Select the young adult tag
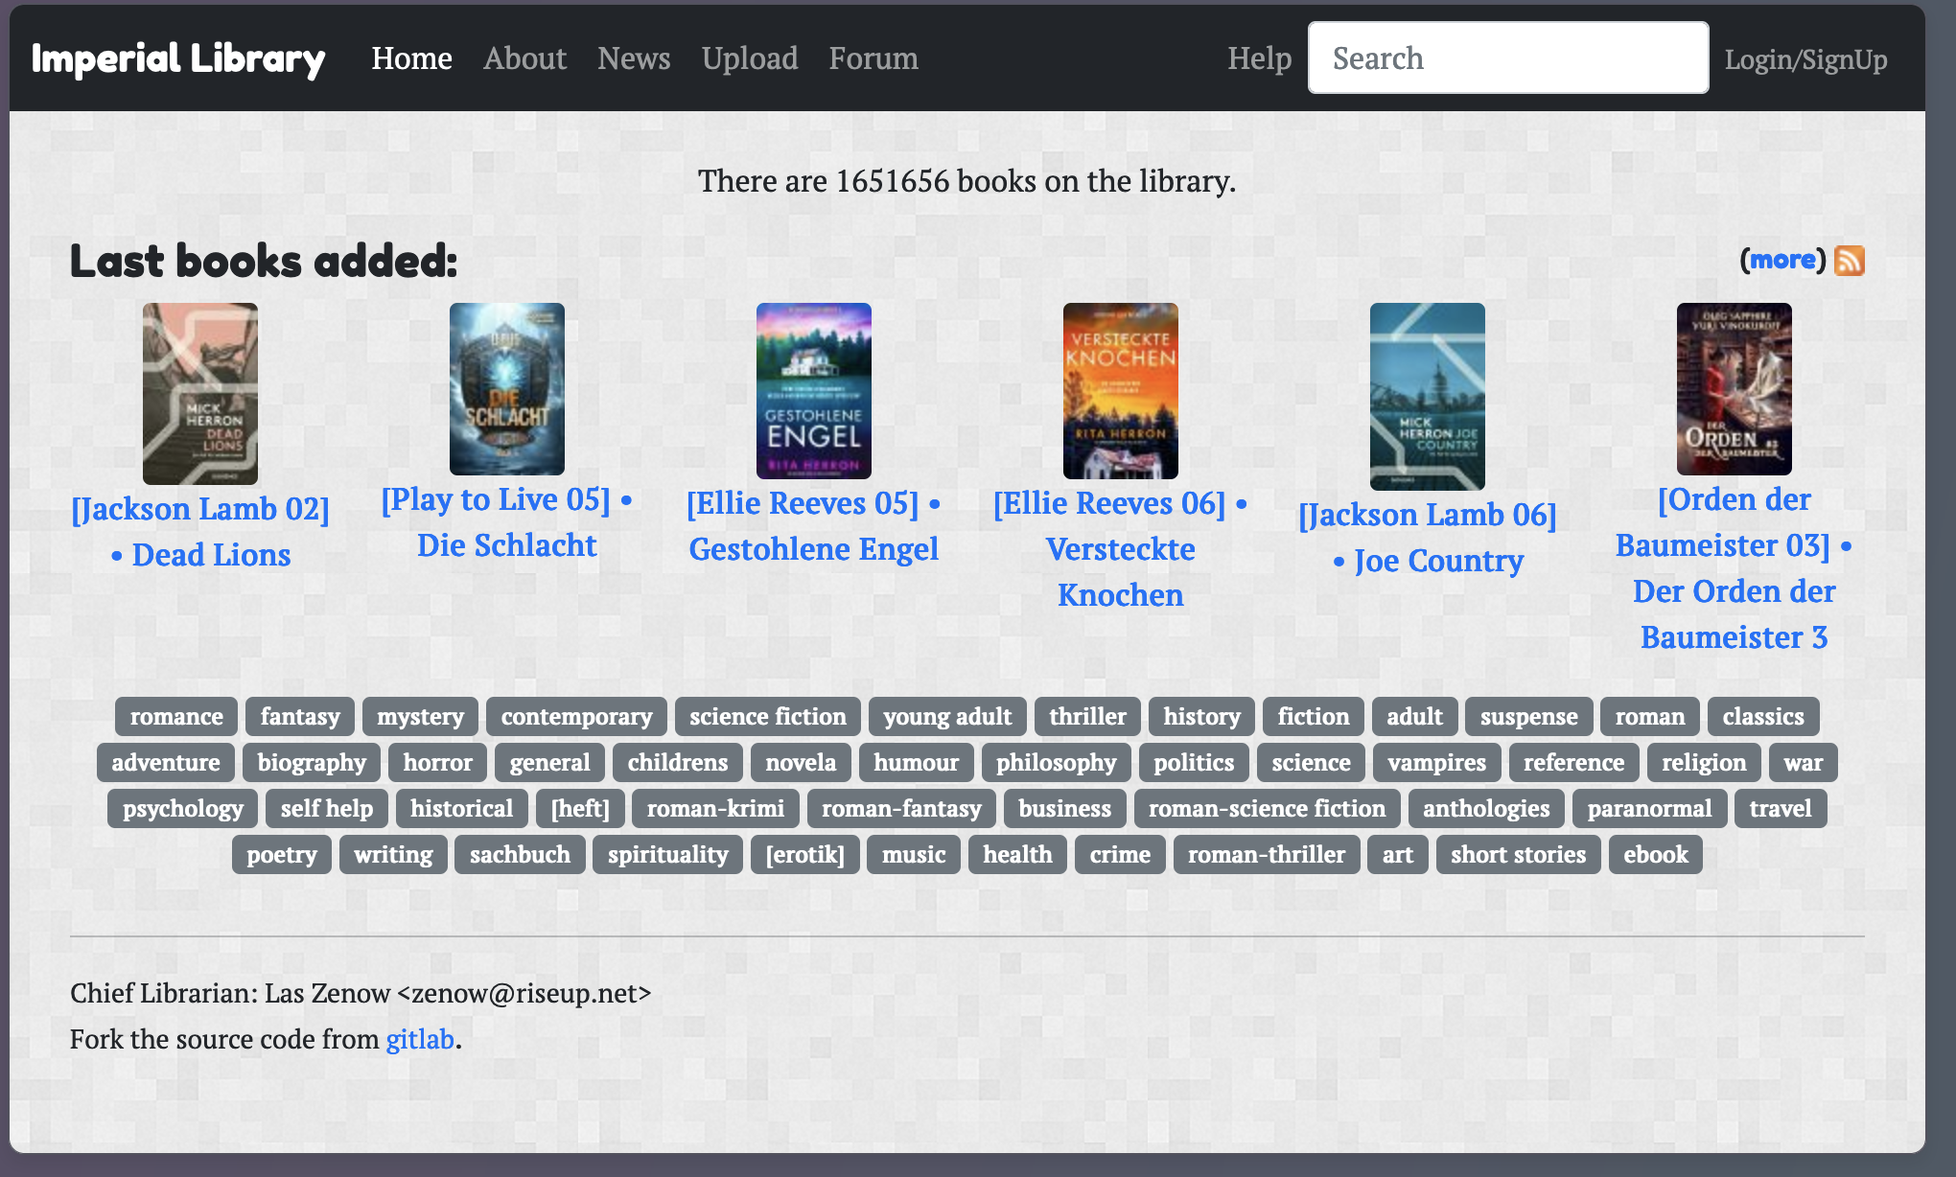The image size is (1956, 1177). [947, 716]
